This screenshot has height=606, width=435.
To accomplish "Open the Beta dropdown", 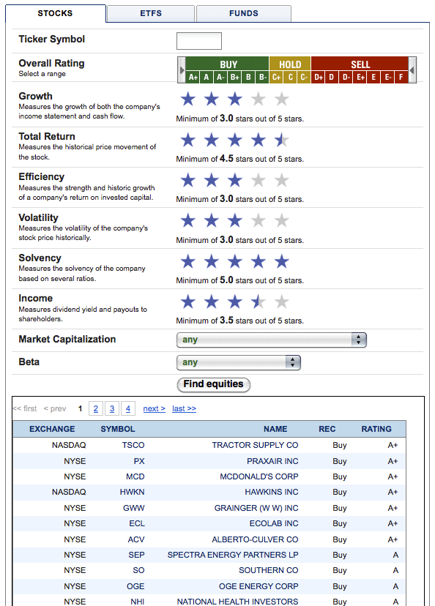I will [x=238, y=362].
